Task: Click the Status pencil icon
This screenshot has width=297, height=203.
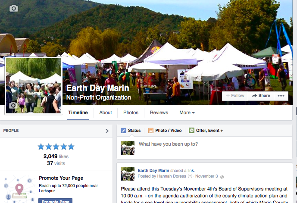Action: pos(123,131)
